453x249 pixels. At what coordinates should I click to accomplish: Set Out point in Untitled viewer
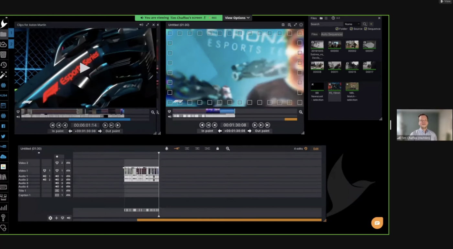[x=262, y=131]
